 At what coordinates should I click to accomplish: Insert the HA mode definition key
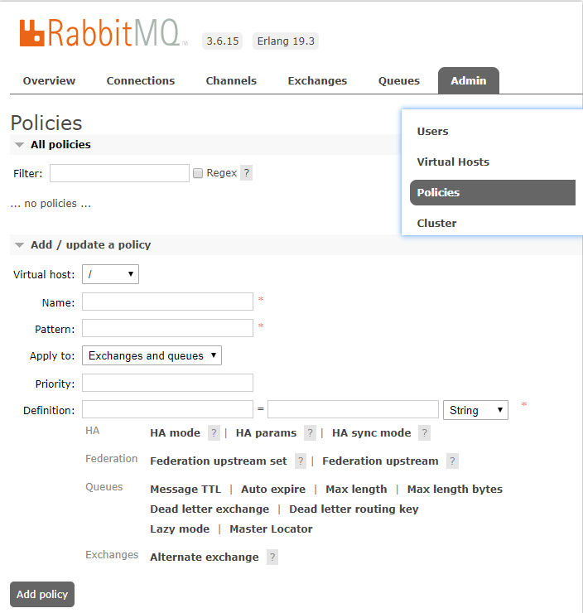point(175,432)
